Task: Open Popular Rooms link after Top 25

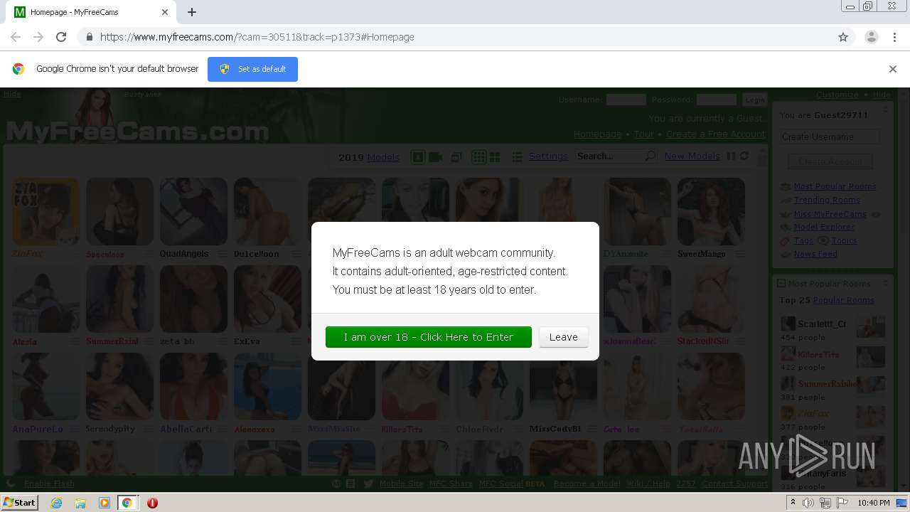Action: click(x=843, y=300)
